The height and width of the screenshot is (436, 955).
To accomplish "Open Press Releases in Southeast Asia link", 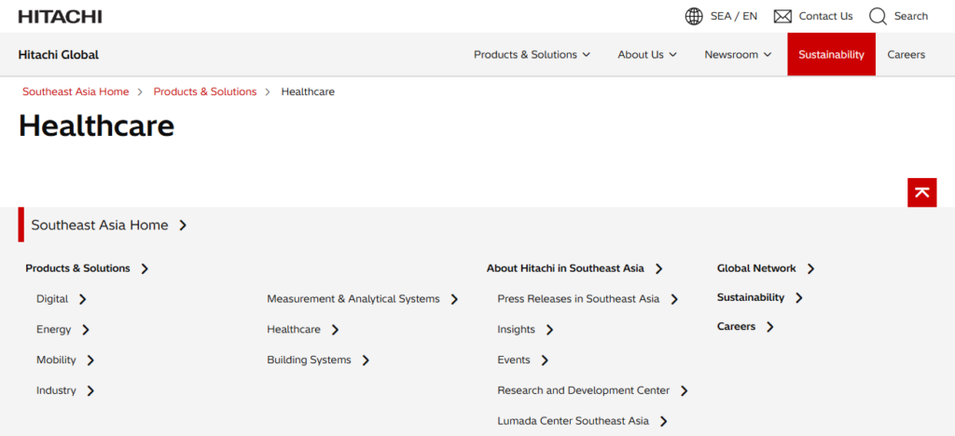I will point(578,299).
